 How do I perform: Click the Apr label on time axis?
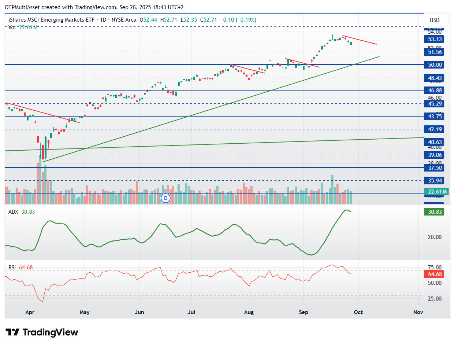pos(30,312)
